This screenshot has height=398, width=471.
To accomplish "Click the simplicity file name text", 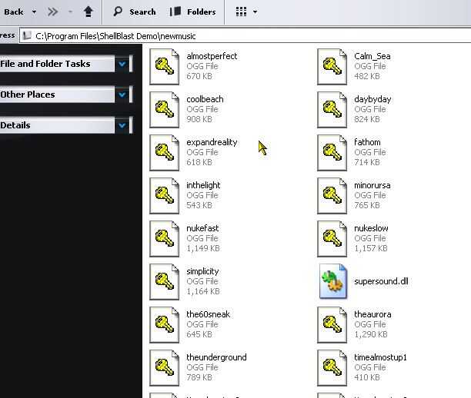I will pyautogui.click(x=202, y=272).
